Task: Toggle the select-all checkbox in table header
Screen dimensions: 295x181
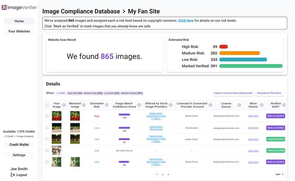Action: 47,105
